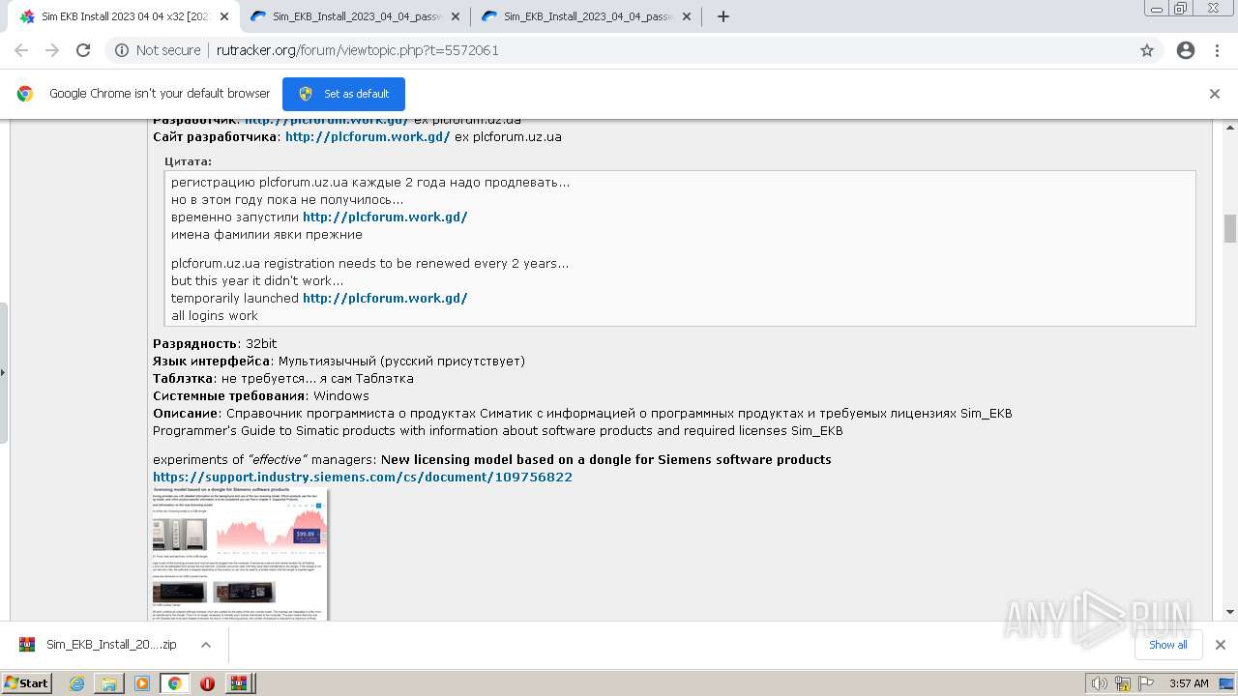Open the Not secure site information
Screen dimensions: 1238x696
click(158, 50)
